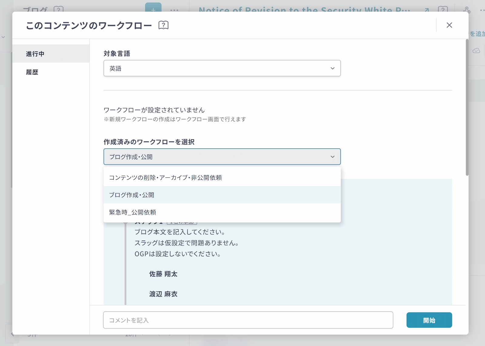
Task: Open the 対象言語 dropdown showing 英語
Action: pyautogui.click(x=222, y=68)
